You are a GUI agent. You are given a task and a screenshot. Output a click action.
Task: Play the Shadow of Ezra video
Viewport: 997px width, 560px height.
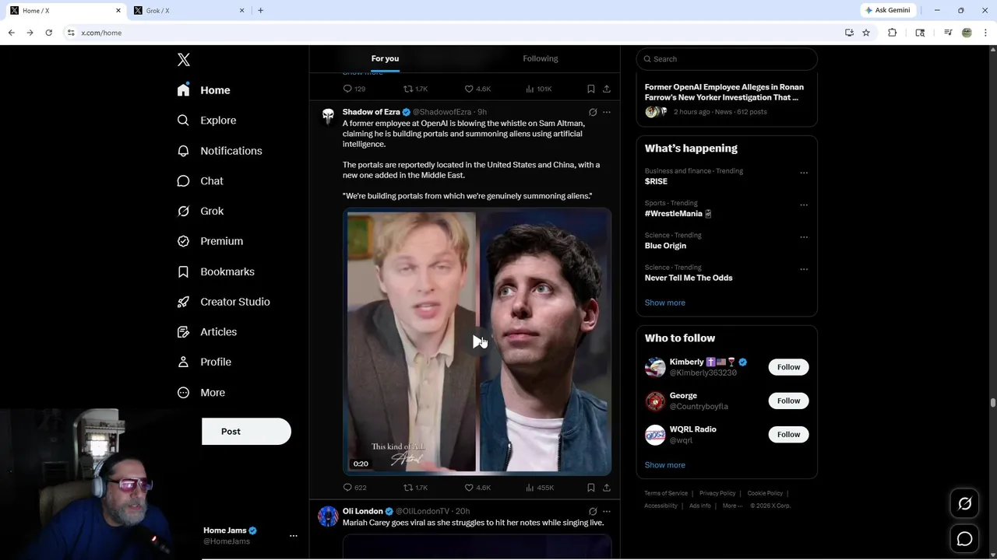(x=477, y=341)
